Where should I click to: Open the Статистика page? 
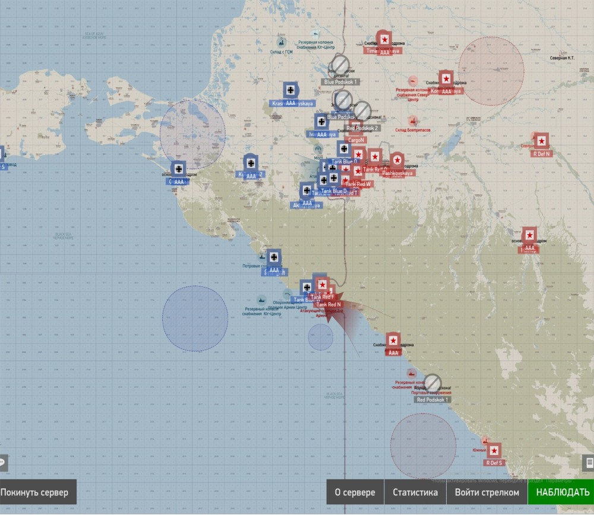[x=415, y=492]
